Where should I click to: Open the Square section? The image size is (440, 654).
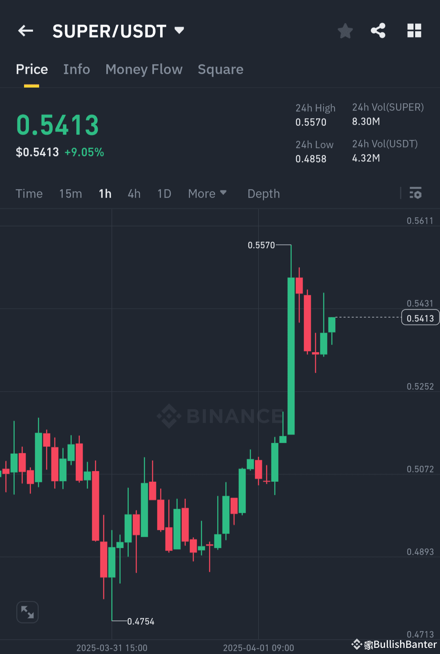220,69
